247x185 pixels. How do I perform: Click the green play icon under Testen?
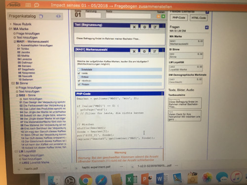163,16
